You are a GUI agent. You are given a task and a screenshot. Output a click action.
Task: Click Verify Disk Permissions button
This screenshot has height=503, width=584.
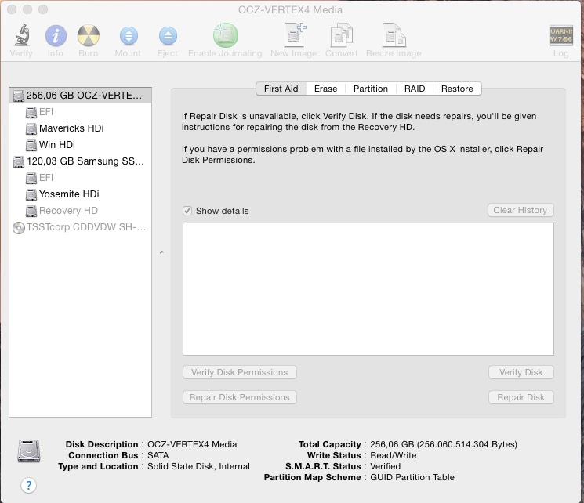(240, 372)
